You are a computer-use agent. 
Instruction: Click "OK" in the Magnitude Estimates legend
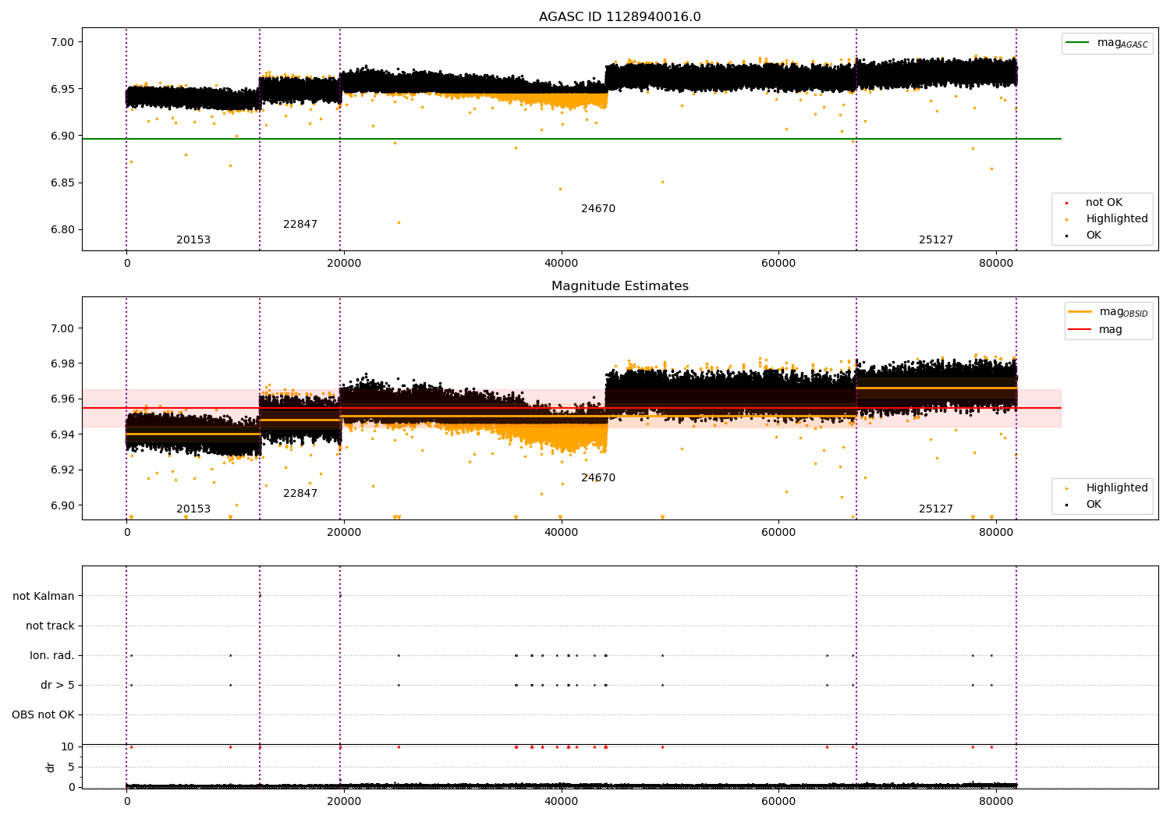click(x=1084, y=505)
